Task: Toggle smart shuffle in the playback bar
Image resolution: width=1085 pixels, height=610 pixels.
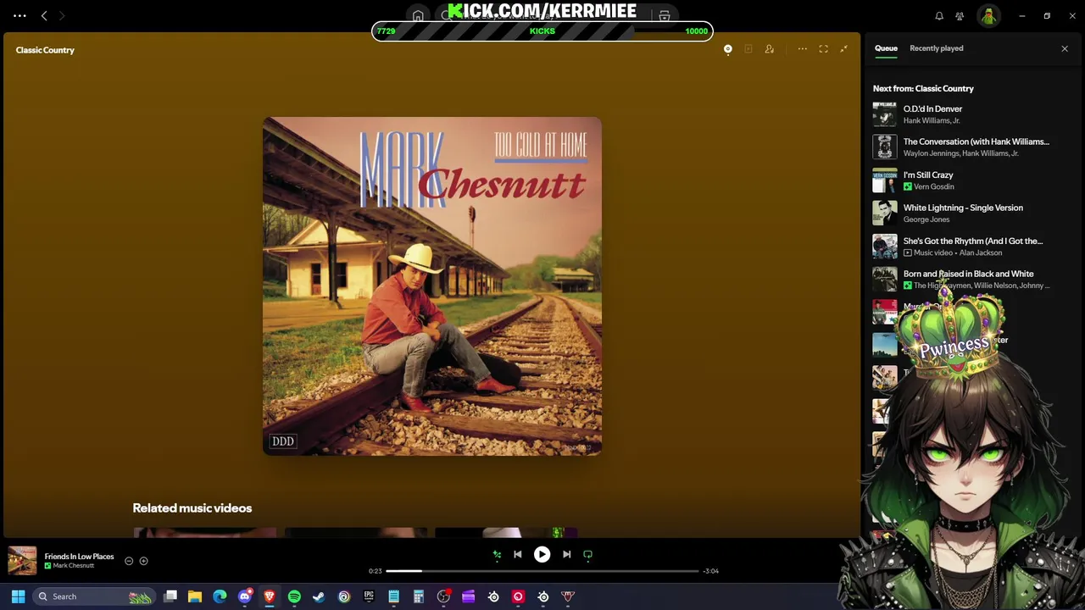Action: tap(497, 555)
